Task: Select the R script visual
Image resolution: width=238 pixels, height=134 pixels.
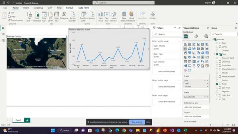Action: (x=198, y=61)
